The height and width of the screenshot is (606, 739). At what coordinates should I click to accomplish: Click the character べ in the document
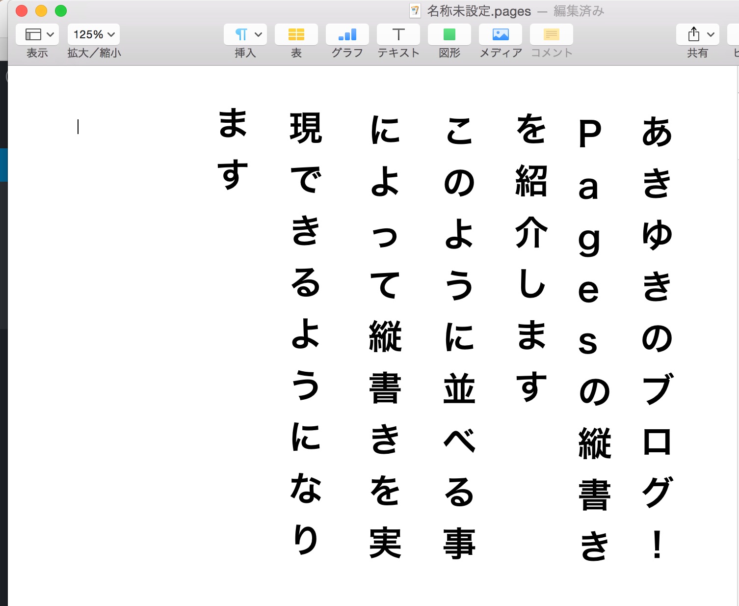459,441
